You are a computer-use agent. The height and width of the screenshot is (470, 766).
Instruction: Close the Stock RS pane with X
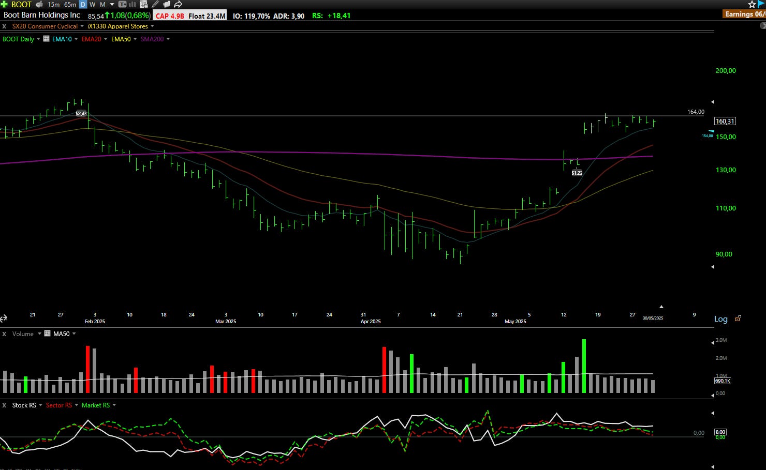coord(4,405)
